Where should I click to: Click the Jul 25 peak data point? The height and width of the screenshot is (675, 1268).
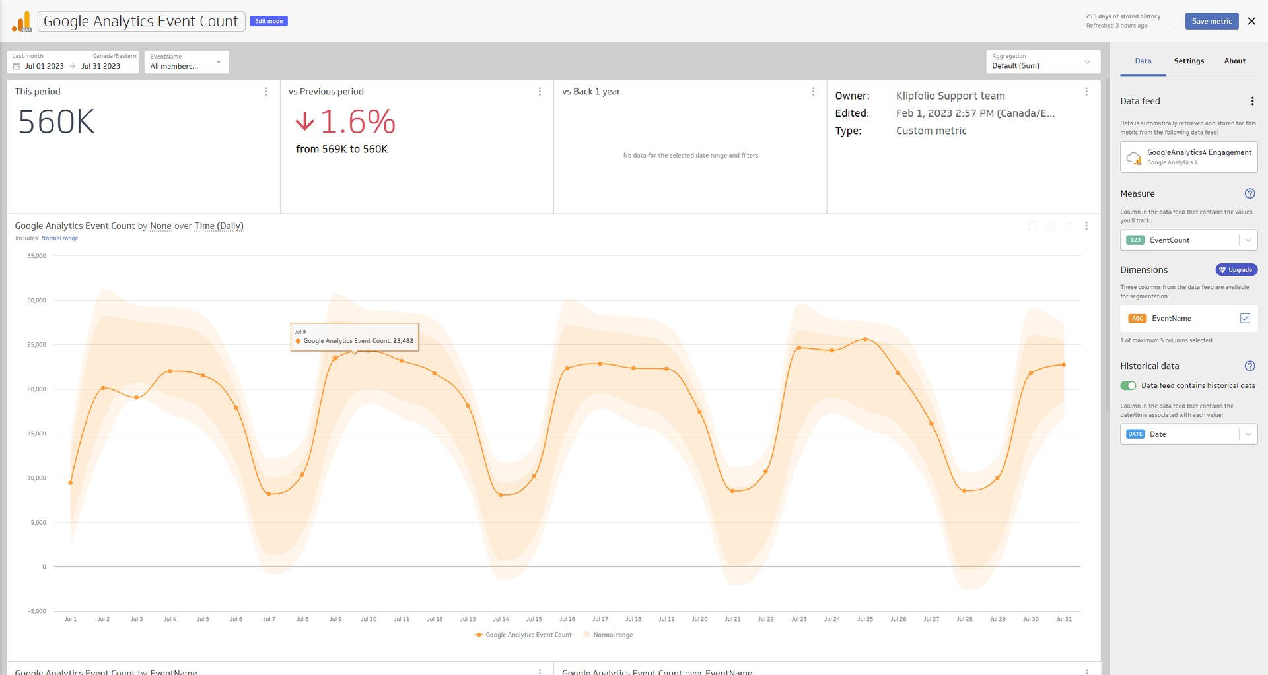click(865, 339)
